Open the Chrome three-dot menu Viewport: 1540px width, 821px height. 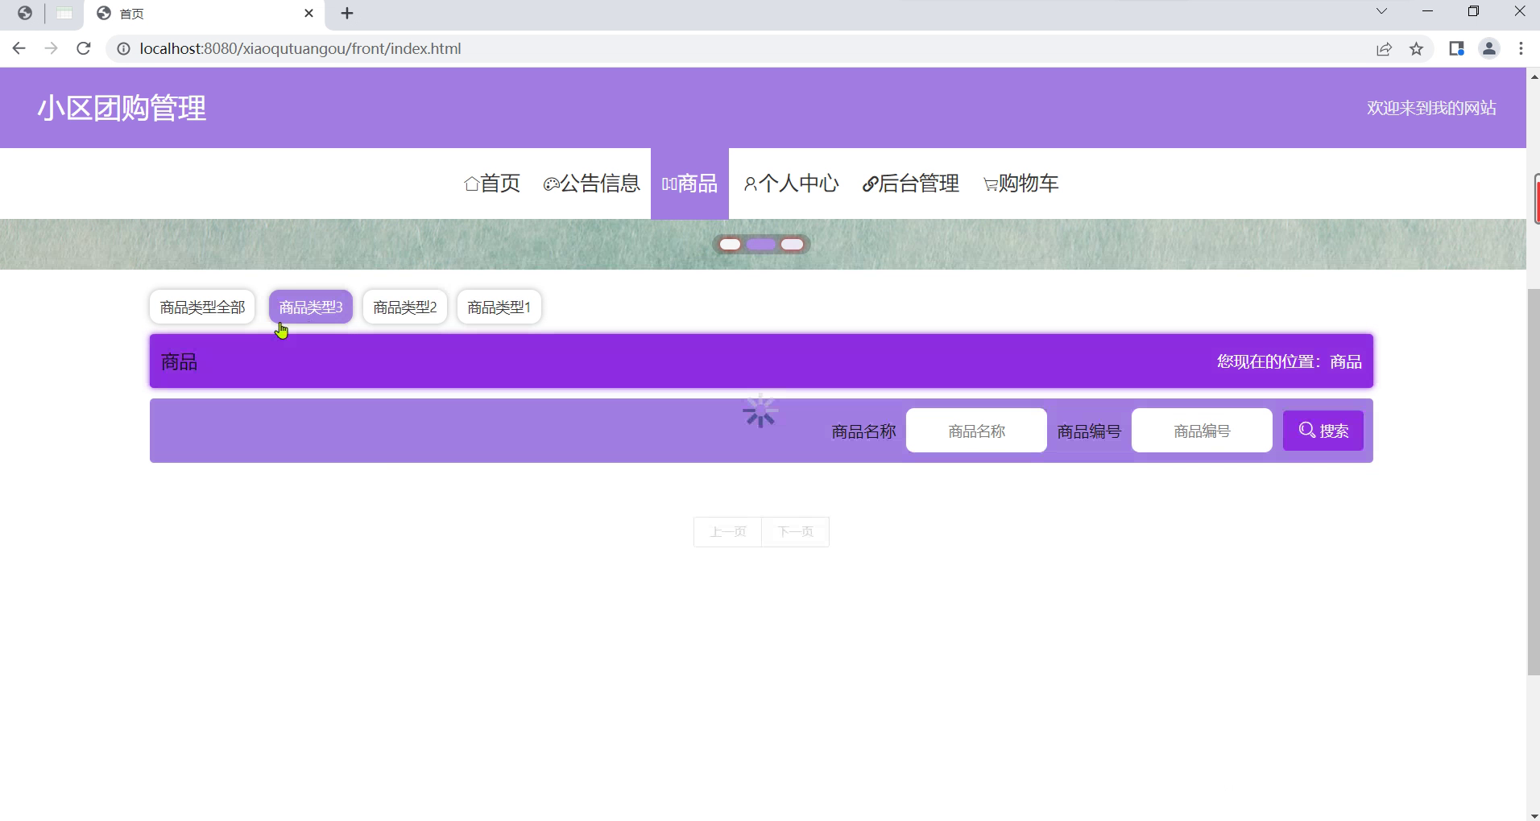[x=1521, y=49]
